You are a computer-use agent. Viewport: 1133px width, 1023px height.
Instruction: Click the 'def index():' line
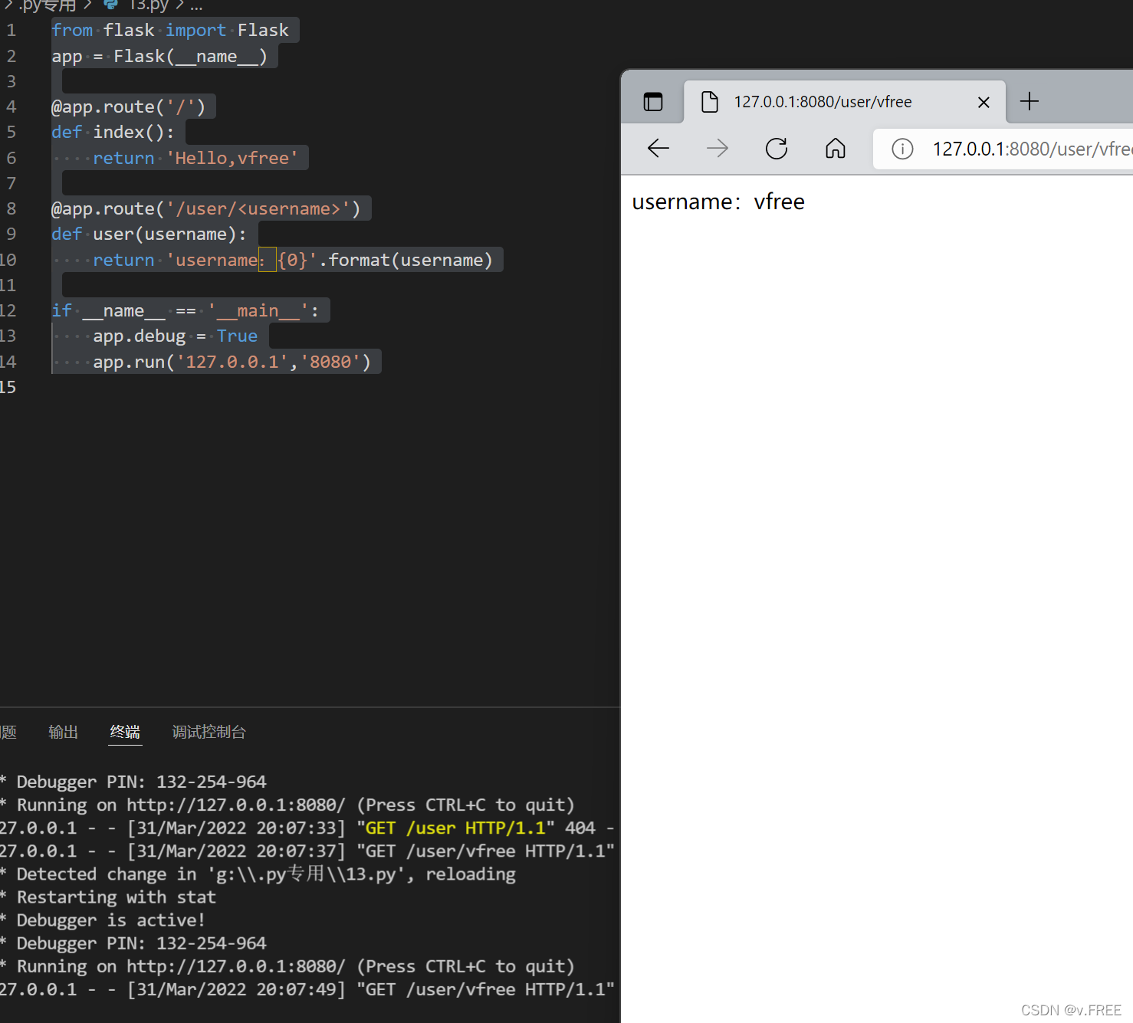click(113, 132)
